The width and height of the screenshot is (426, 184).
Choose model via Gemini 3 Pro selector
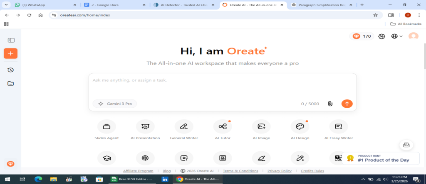115,104
